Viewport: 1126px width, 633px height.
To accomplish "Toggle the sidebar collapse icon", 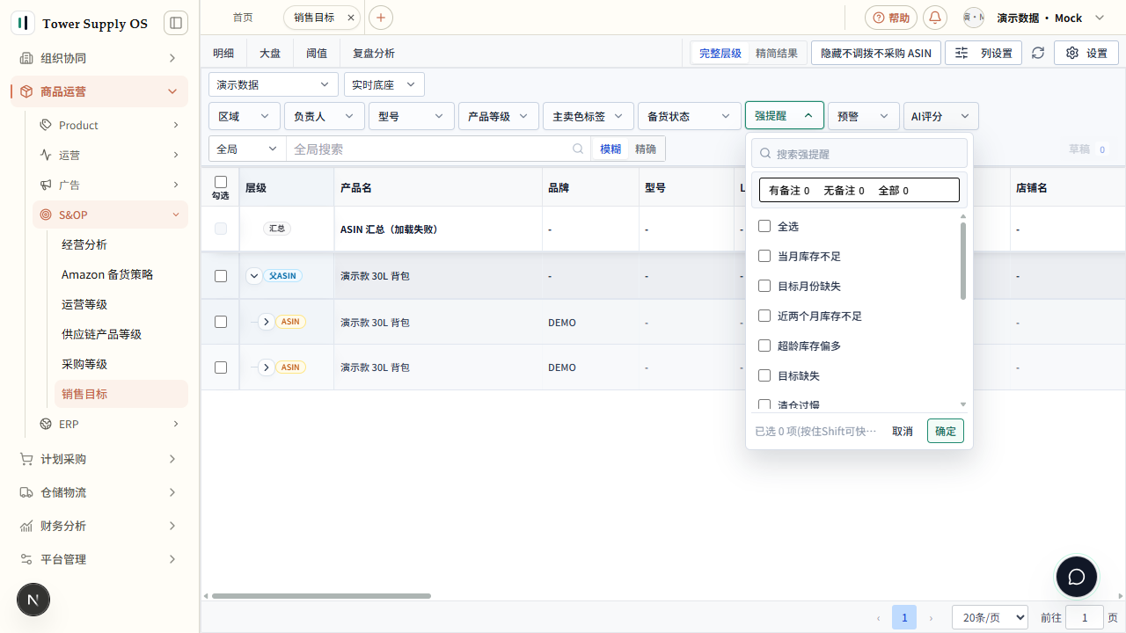I will [x=176, y=23].
